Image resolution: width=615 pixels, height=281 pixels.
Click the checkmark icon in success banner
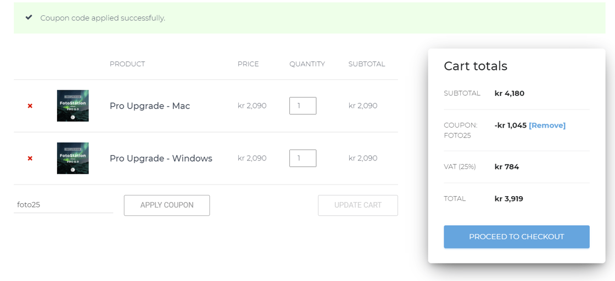28,18
